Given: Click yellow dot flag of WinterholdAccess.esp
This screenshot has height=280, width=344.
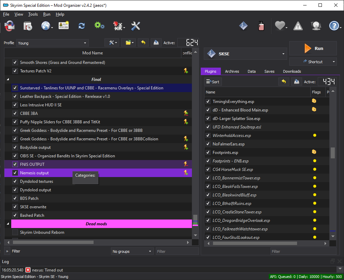Looking at the screenshot, I should [x=315, y=135].
